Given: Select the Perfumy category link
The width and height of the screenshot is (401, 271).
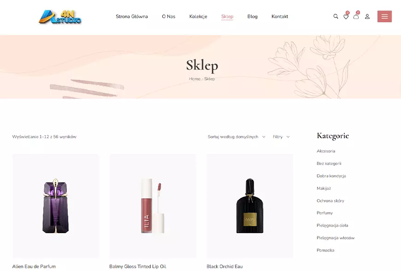Looking at the screenshot, I should click(324, 213).
